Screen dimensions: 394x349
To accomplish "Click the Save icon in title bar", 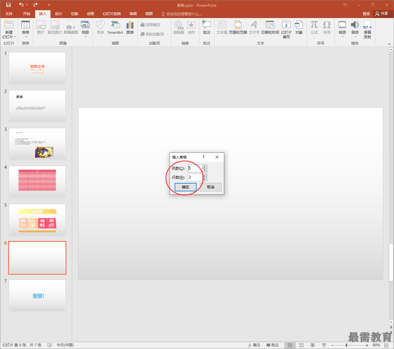I will 8,5.
